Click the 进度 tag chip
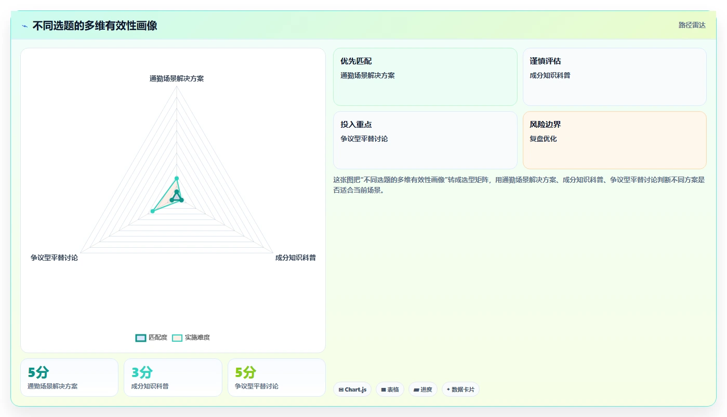This screenshot has height=417, width=727. 423,389
